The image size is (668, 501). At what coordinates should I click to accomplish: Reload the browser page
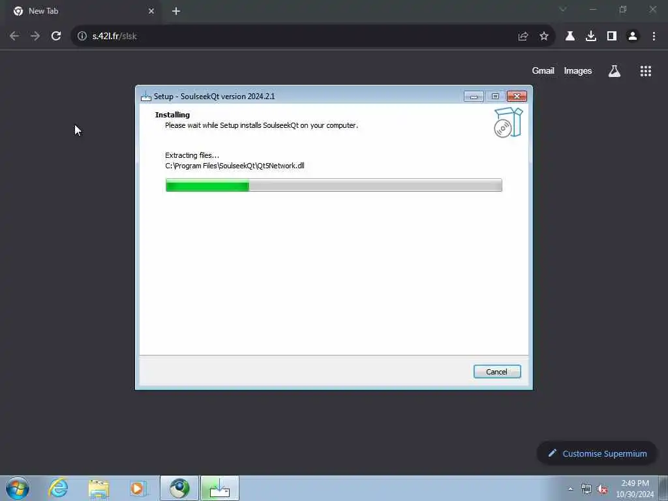[x=56, y=36]
